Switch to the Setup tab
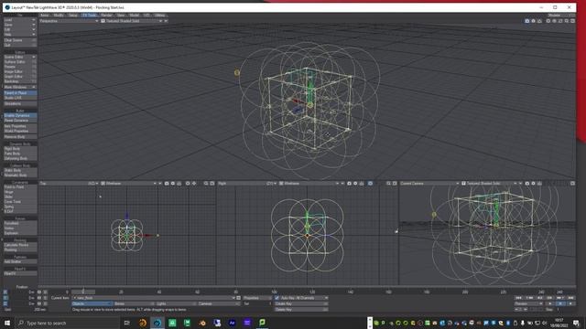This screenshot has height=329, width=586. pos(73,15)
